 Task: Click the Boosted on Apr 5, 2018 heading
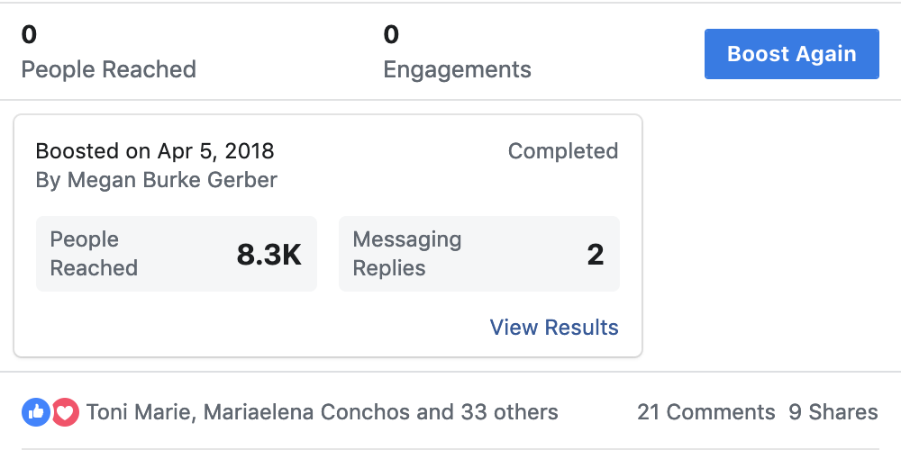pos(155,151)
